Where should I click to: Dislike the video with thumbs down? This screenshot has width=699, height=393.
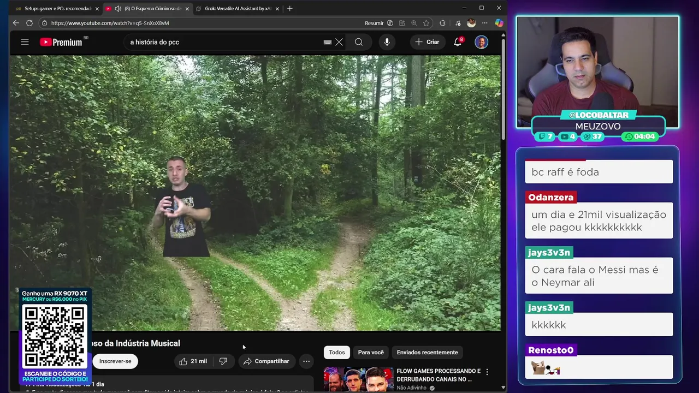223,361
